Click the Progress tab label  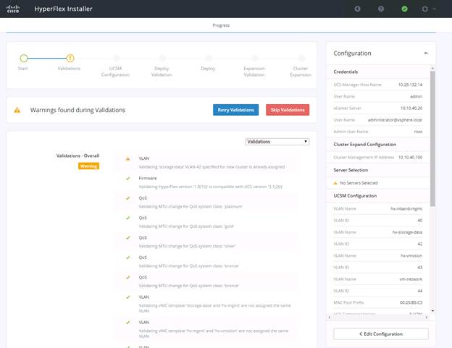[x=221, y=25]
